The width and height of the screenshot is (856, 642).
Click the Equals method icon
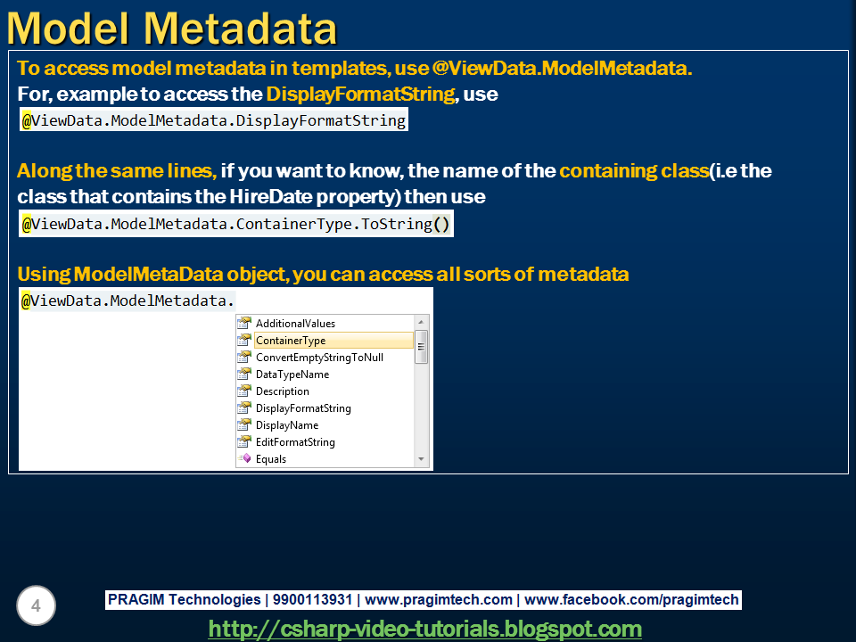[244, 458]
